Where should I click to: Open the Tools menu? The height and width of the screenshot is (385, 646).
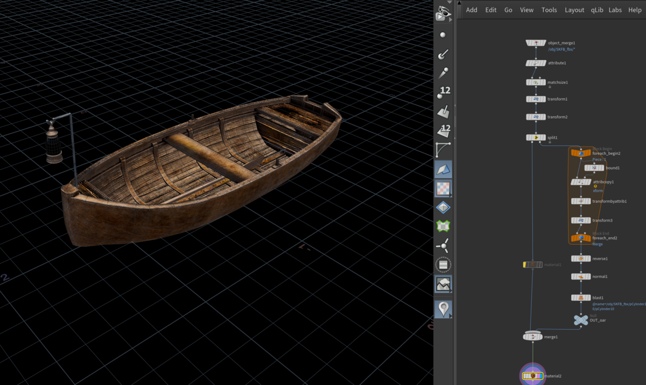pos(549,10)
